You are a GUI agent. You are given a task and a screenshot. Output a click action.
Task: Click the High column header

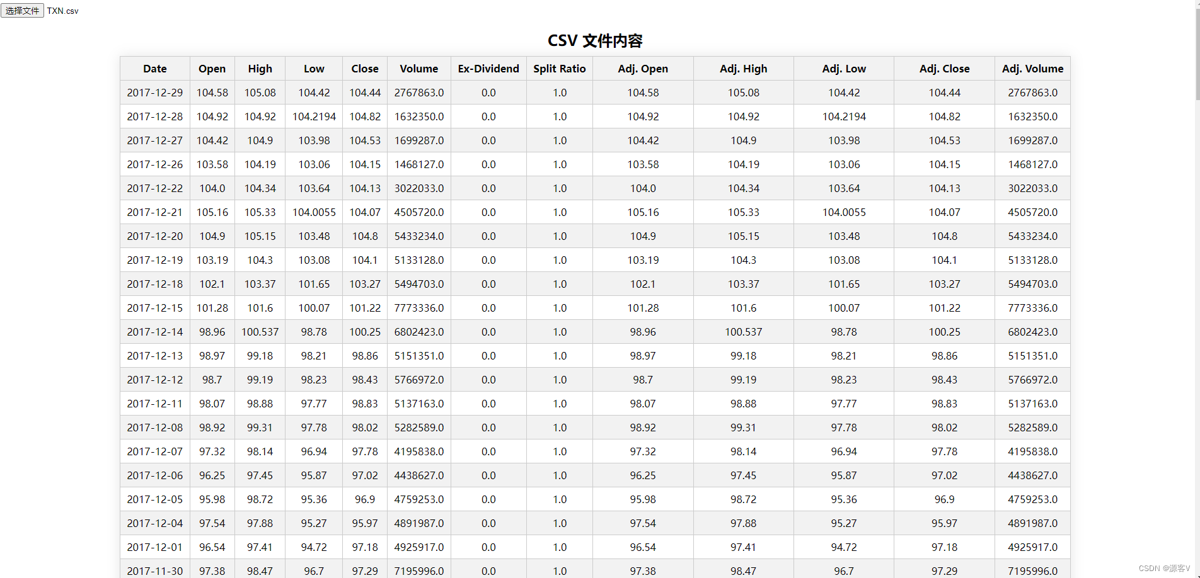tap(260, 69)
